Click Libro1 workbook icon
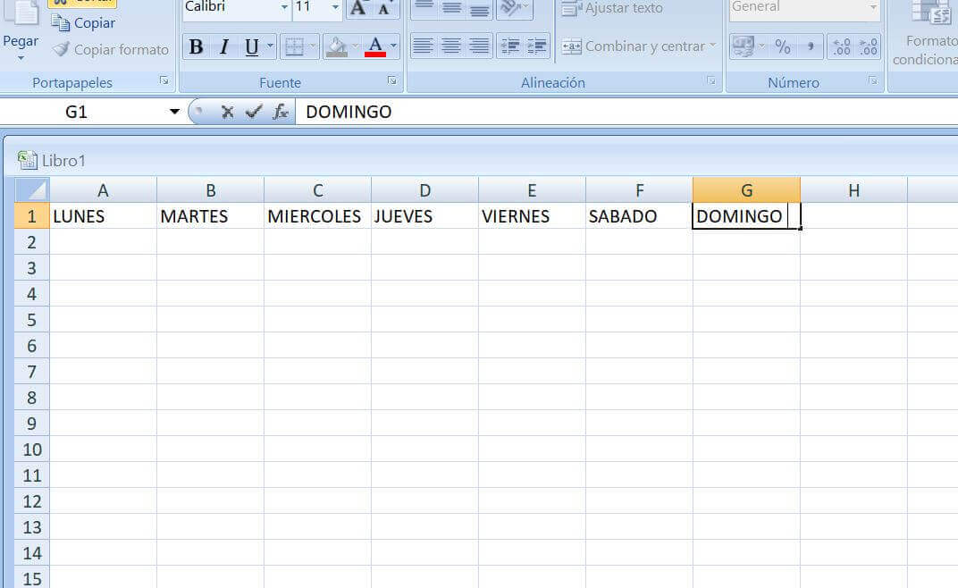958x588 pixels. [27, 160]
